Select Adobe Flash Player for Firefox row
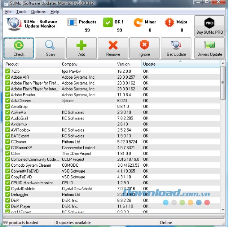 coord(112,83)
